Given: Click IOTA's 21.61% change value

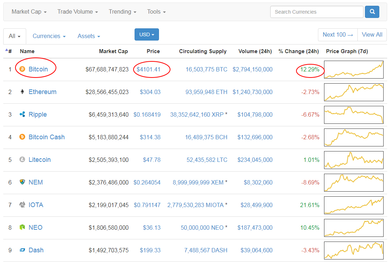Looking at the screenshot, I should pyautogui.click(x=310, y=205).
